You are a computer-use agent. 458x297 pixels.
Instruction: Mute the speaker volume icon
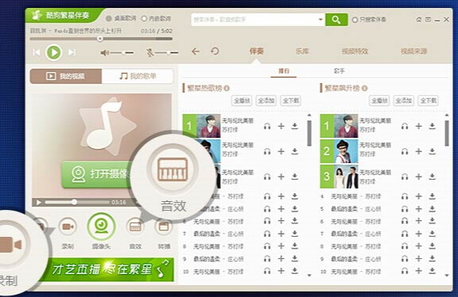point(104,53)
